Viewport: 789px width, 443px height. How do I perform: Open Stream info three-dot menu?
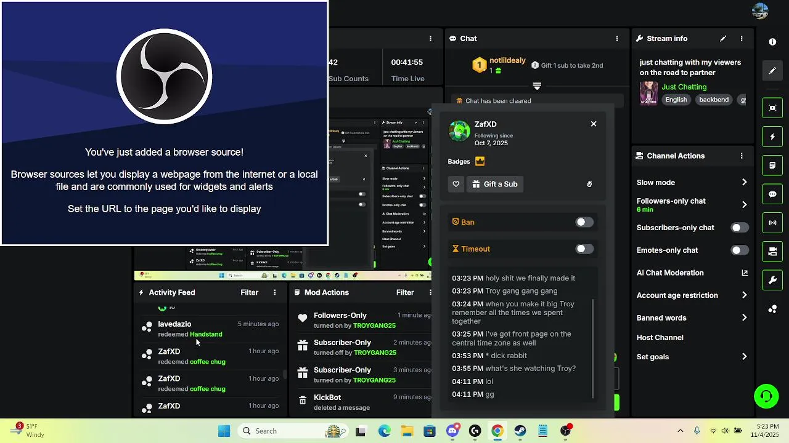click(742, 38)
